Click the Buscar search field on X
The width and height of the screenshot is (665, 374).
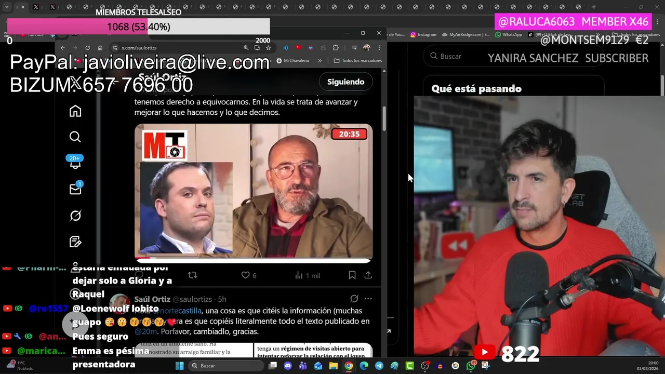[x=514, y=56]
